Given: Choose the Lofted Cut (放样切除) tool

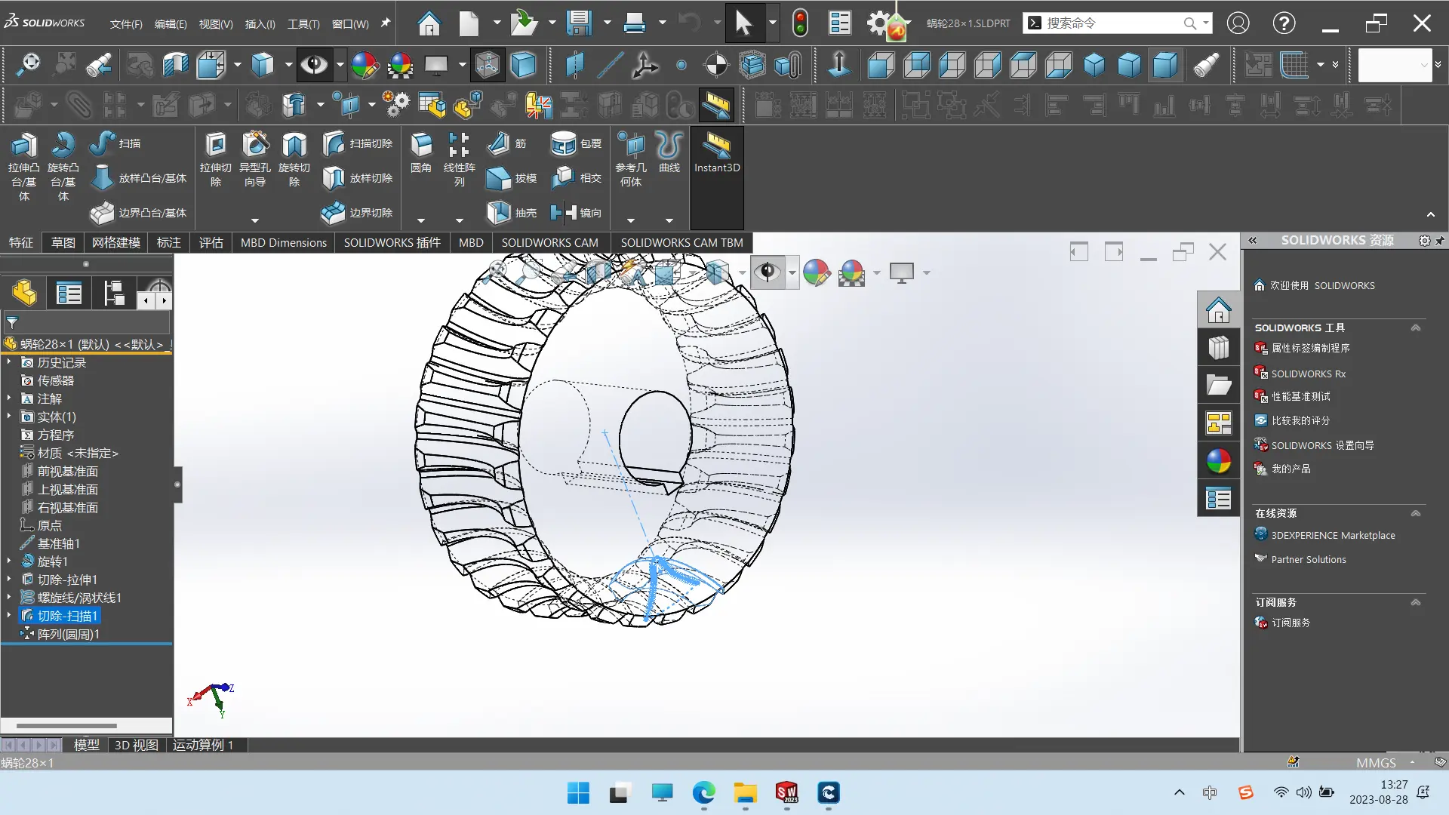Looking at the screenshot, I should click(x=358, y=178).
